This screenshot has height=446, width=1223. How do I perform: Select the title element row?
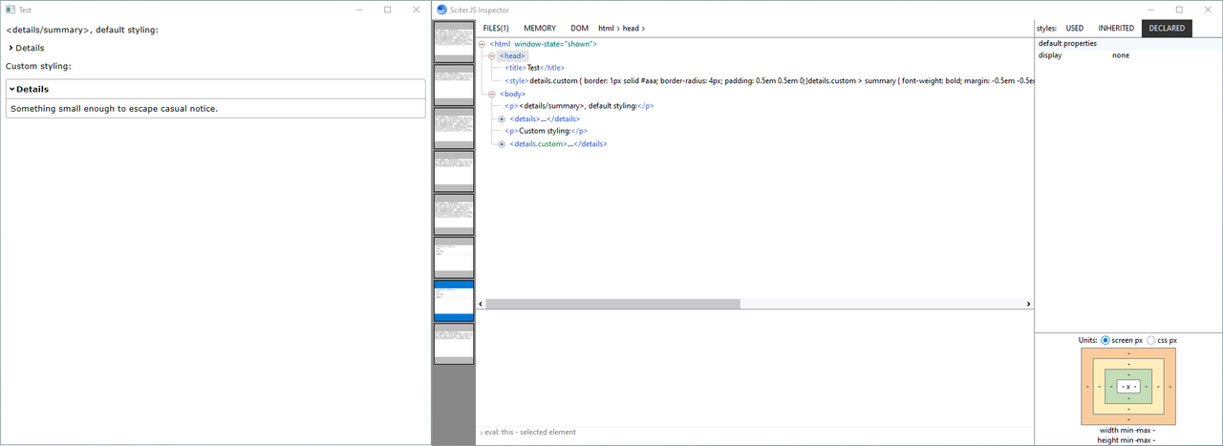[x=535, y=69]
